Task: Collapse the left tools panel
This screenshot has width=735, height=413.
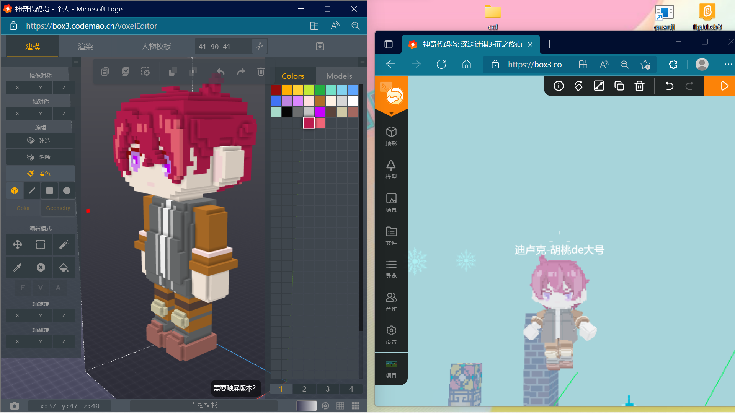Action: tap(76, 62)
